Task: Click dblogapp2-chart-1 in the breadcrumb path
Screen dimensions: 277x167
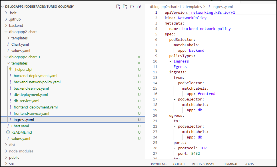Action: [x=165, y=7]
